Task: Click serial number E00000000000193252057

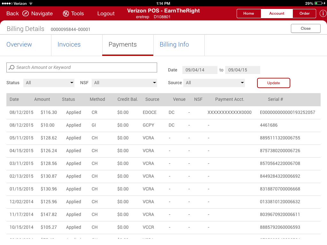Action: 288,113
